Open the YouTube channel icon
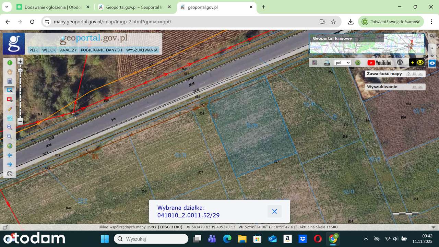439x247 pixels. [x=379, y=63]
